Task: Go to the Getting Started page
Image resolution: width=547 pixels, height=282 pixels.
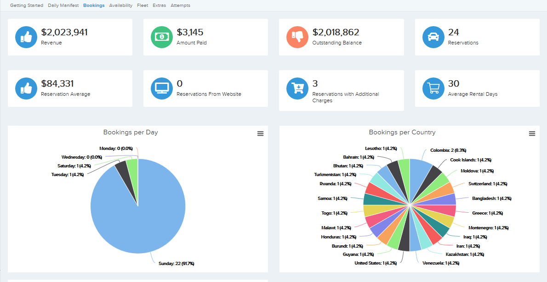Action: pos(26,5)
